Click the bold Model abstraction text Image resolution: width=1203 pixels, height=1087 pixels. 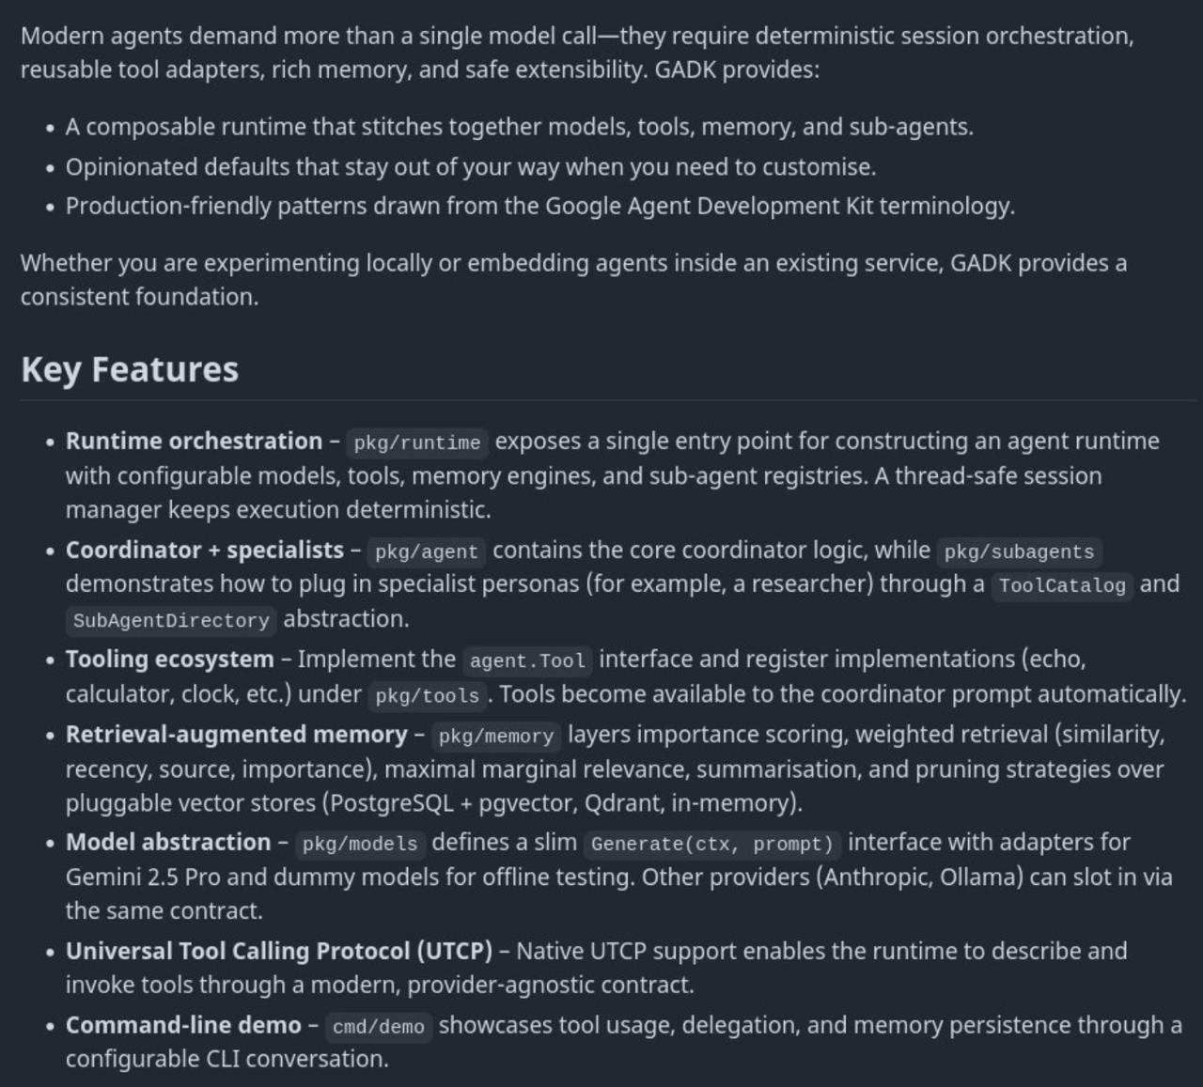pos(168,842)
